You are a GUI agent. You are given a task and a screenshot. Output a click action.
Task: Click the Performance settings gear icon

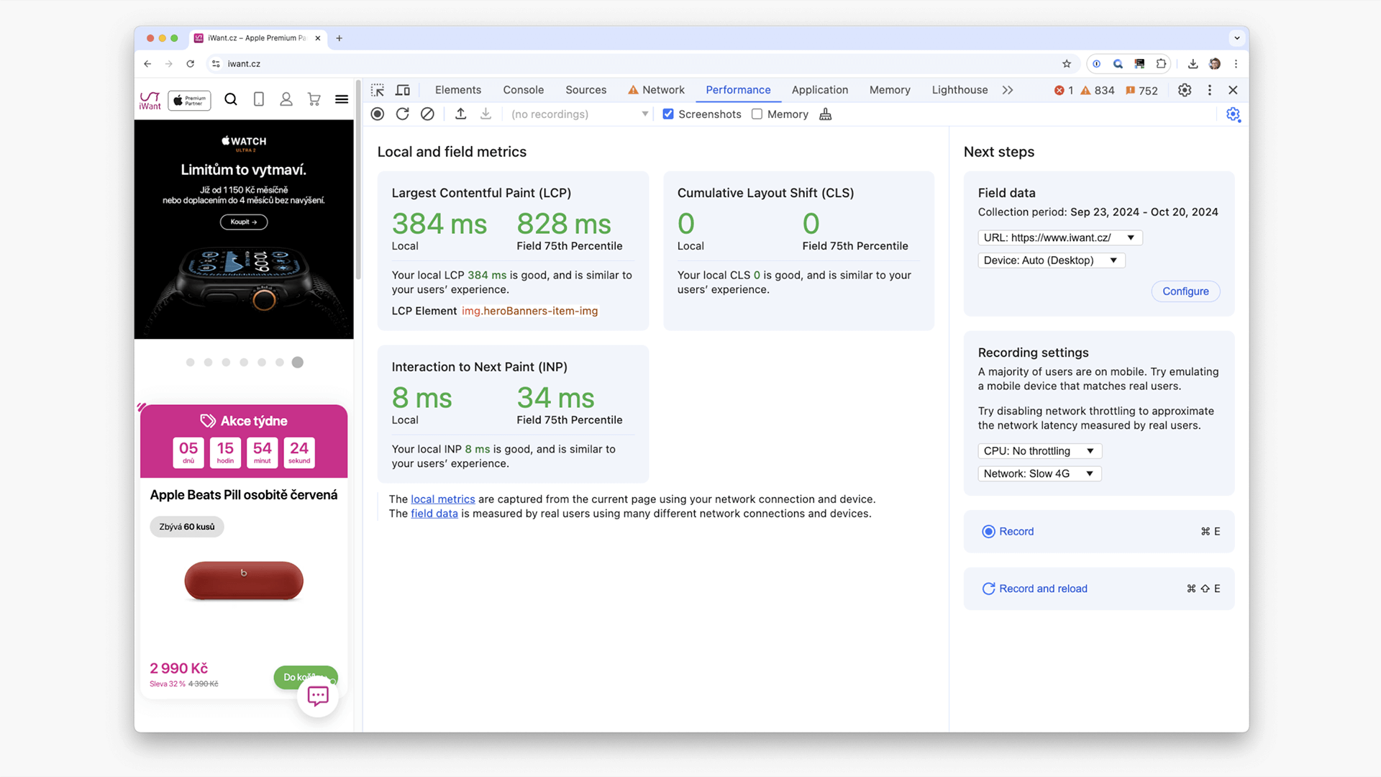click(x=1232, y=114)
